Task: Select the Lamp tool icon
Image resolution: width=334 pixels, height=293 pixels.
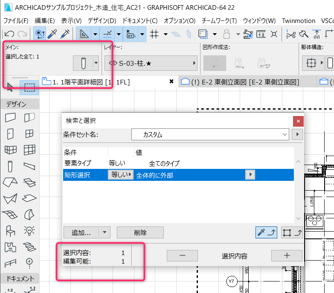Action: (x=29, y=231)
